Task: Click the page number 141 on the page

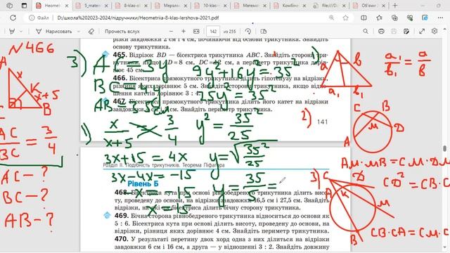Action: click(322, 122)
